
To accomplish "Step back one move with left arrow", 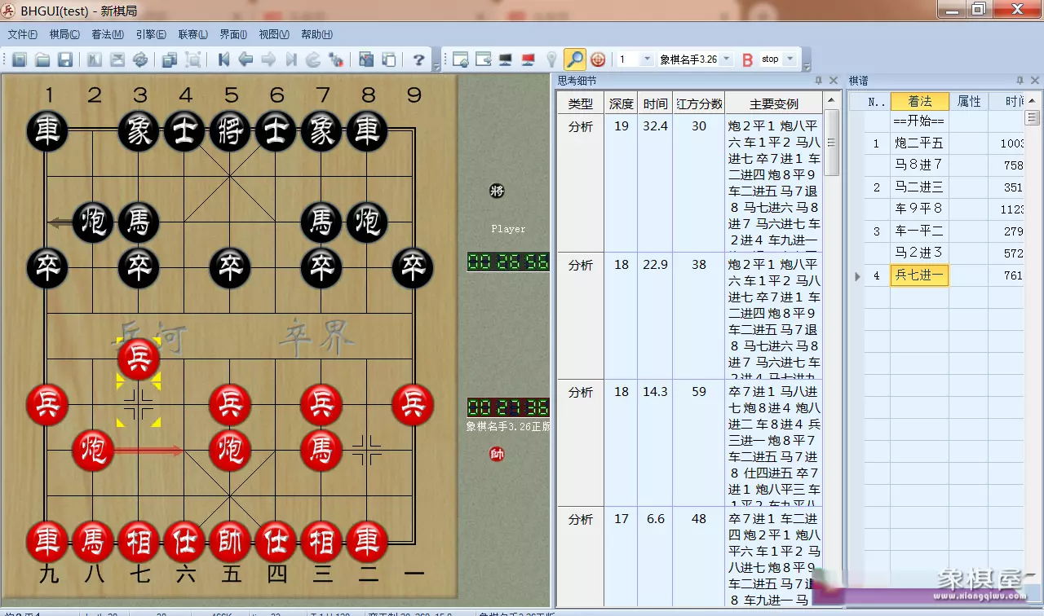I will coord(245,59).
